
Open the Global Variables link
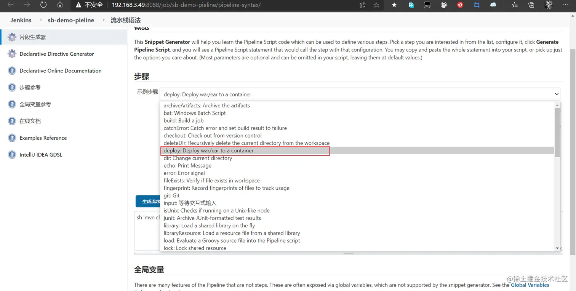click(530, 285)
